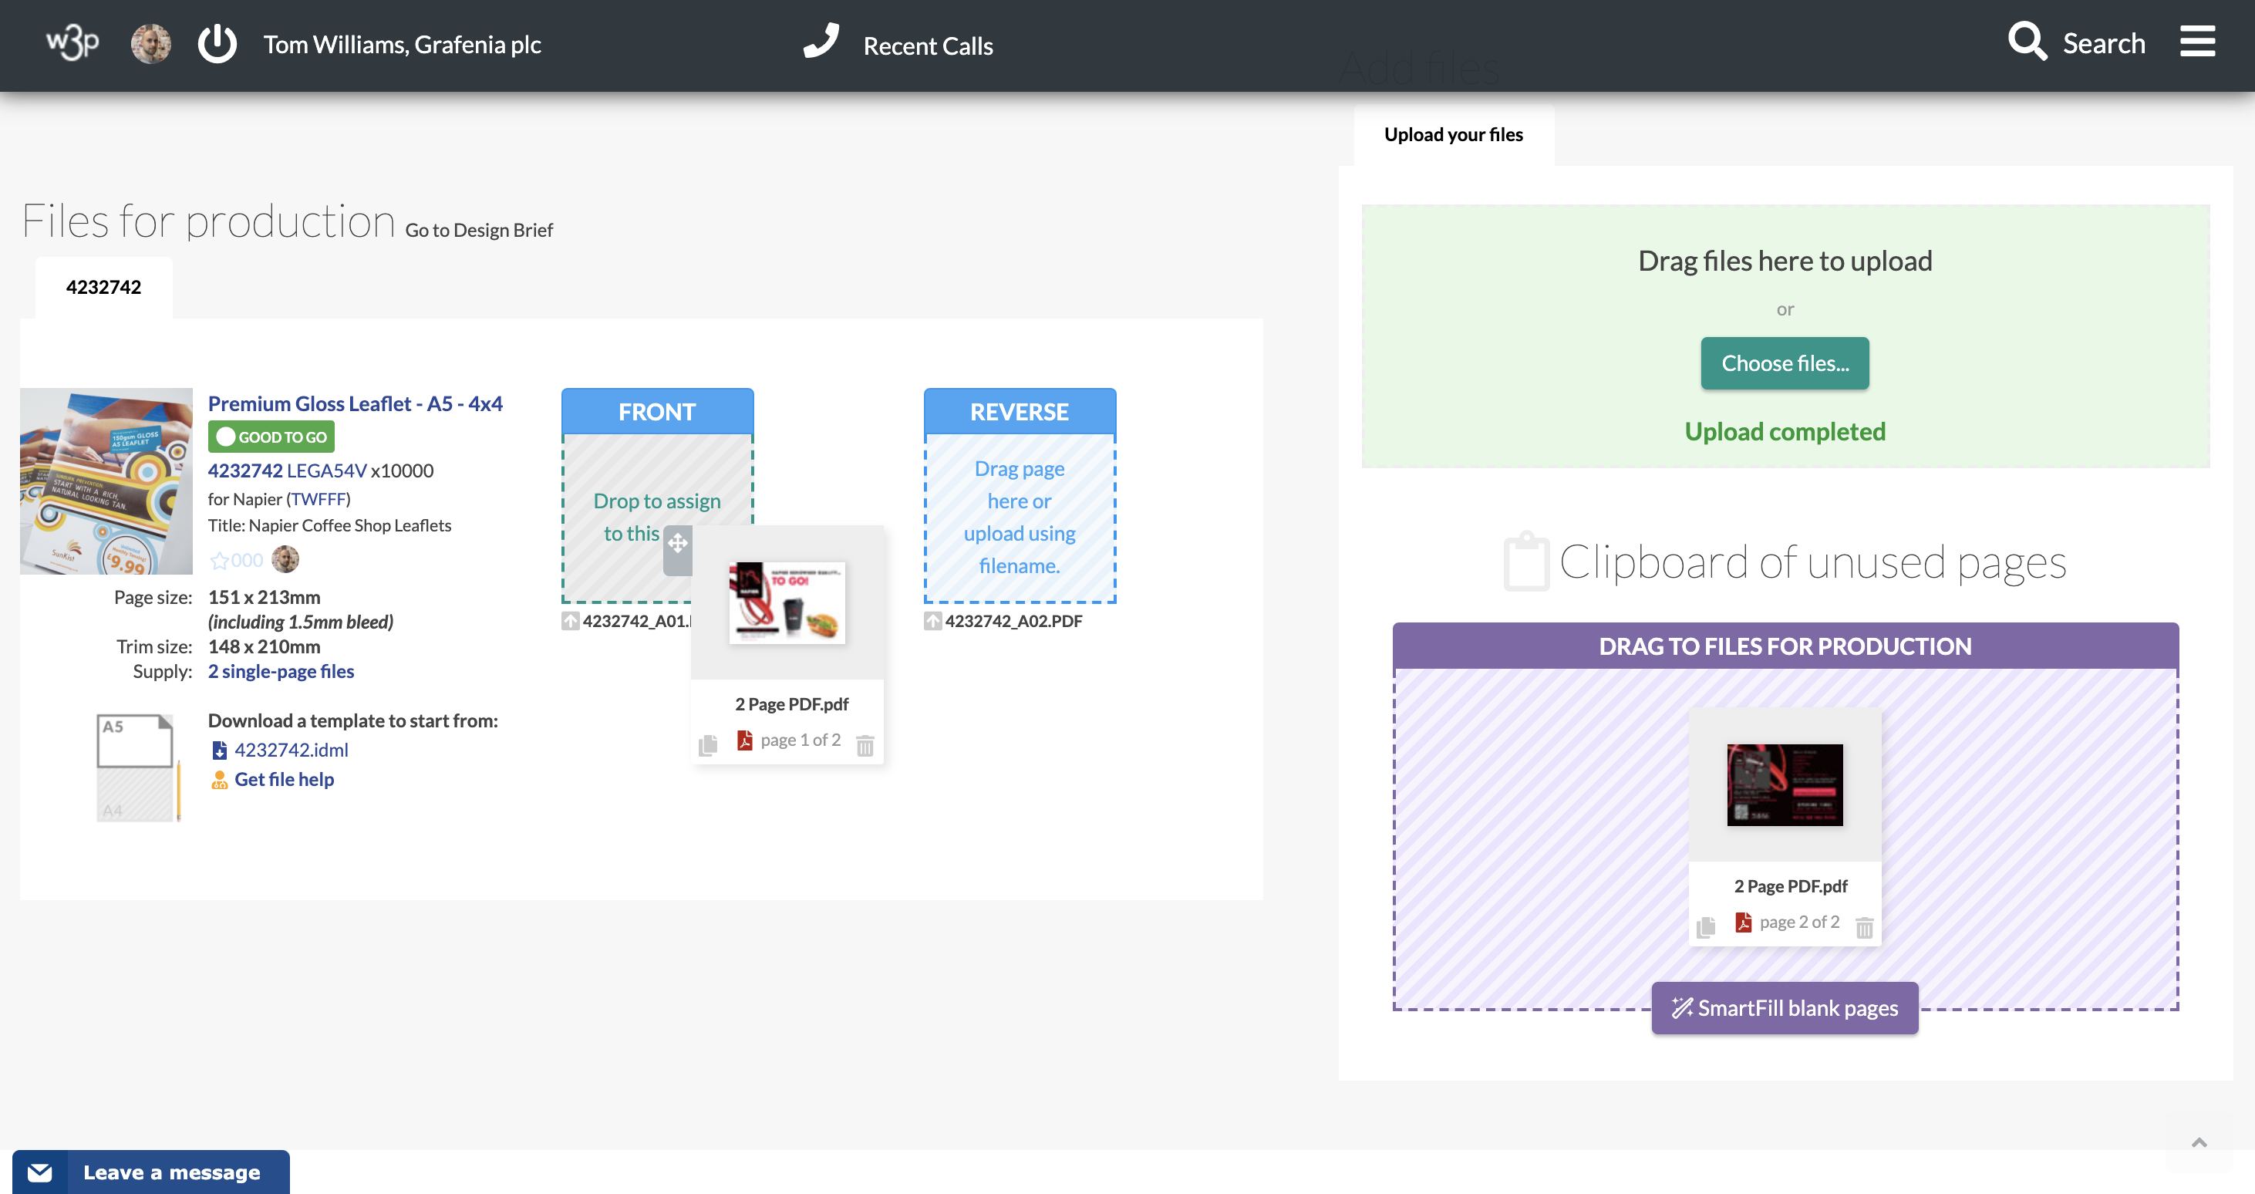Open 2 single-page files supply link
This screenshot has height=1194, width=2255.
tap(281, 671)
